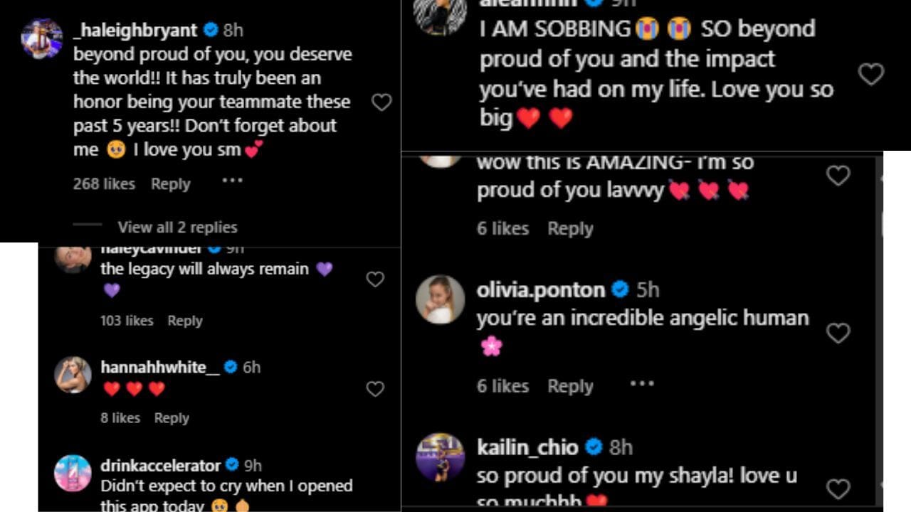Like _haleighbryant's comment with the heart
This screenshot has height=512, width=911.
[381, 102]
